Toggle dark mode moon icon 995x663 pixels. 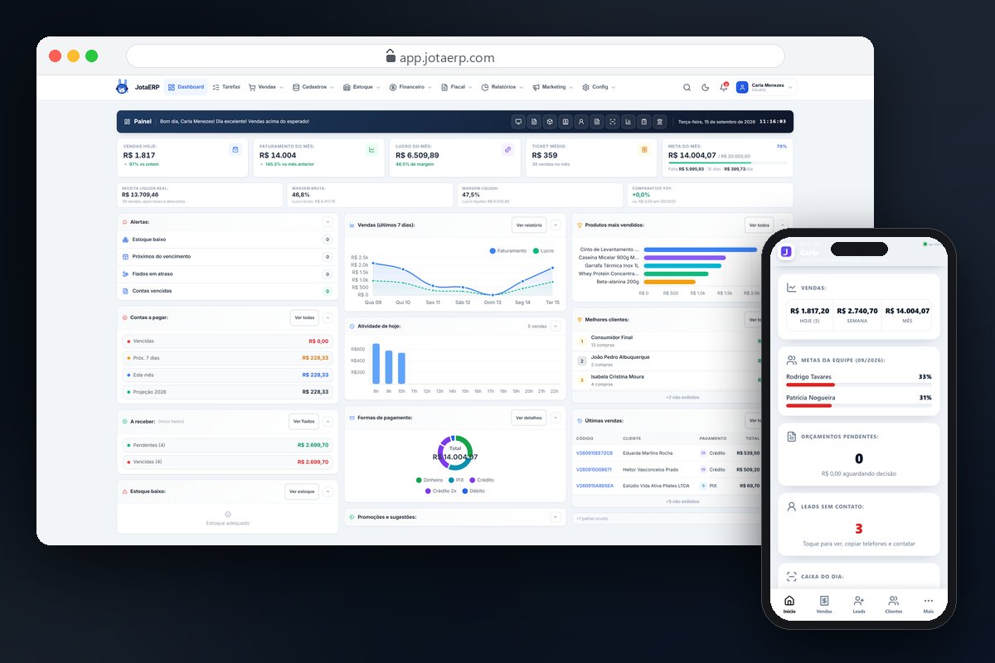coord(706,87)
